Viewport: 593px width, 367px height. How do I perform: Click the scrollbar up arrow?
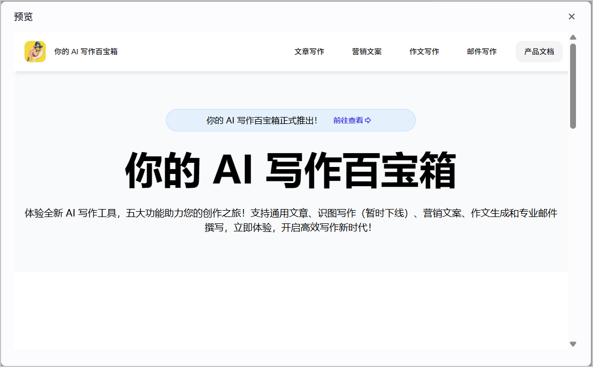(x=573, y=37)
